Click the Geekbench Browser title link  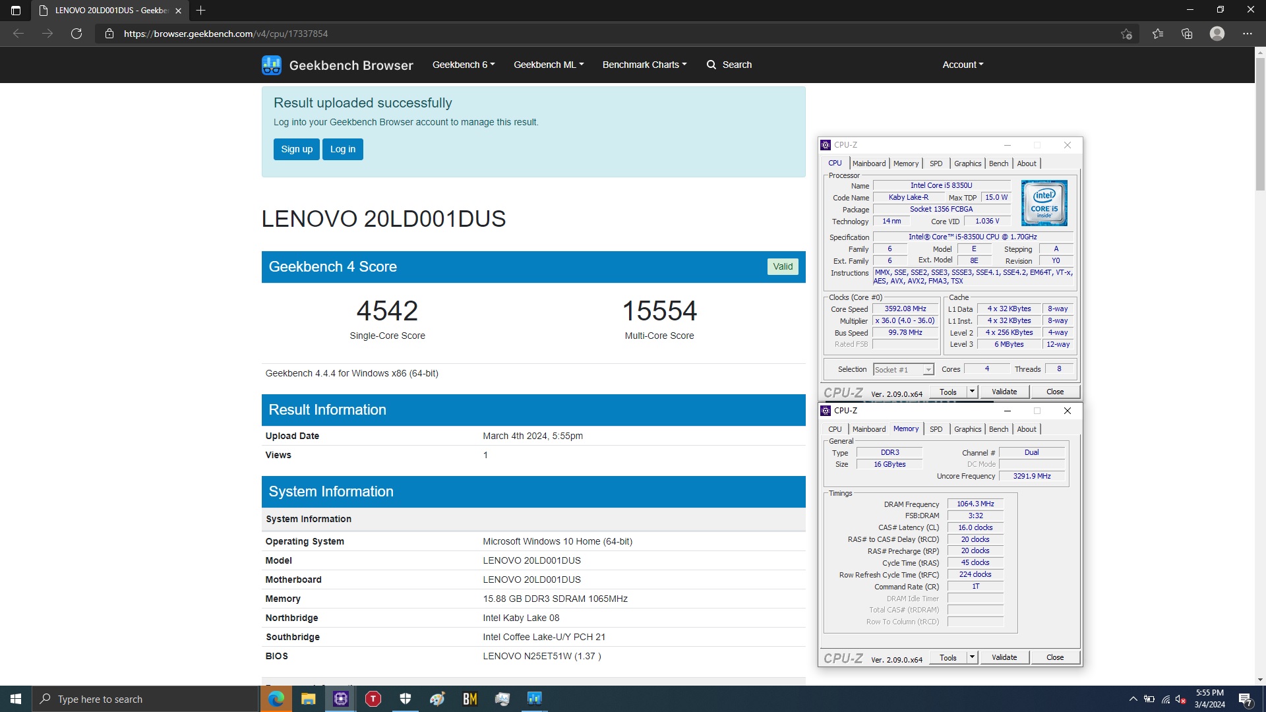pos(351,65)
